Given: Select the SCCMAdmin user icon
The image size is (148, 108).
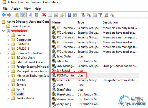Looking at the screenshot, I should tap(54, 75).
